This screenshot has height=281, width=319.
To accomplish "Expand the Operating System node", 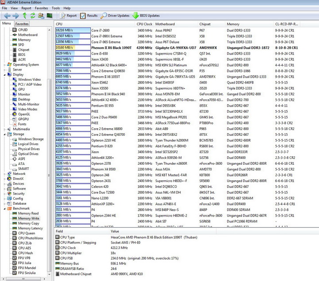I will click(x=5, y=65).
